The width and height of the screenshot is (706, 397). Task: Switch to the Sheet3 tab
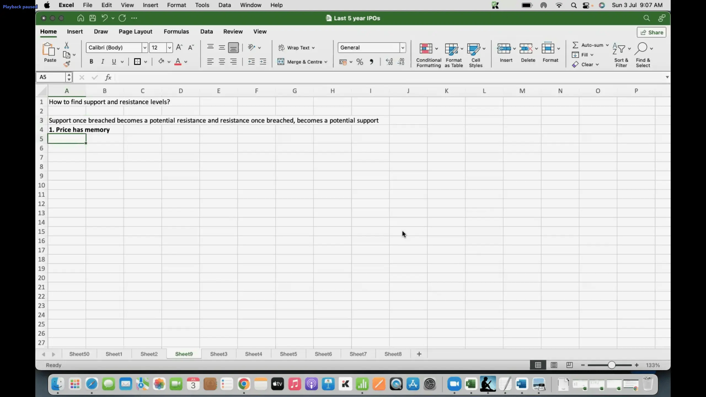pyautogui.click(x=218, y=354)
